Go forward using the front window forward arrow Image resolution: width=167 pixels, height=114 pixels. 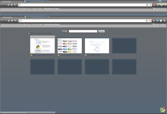(5, 21)
